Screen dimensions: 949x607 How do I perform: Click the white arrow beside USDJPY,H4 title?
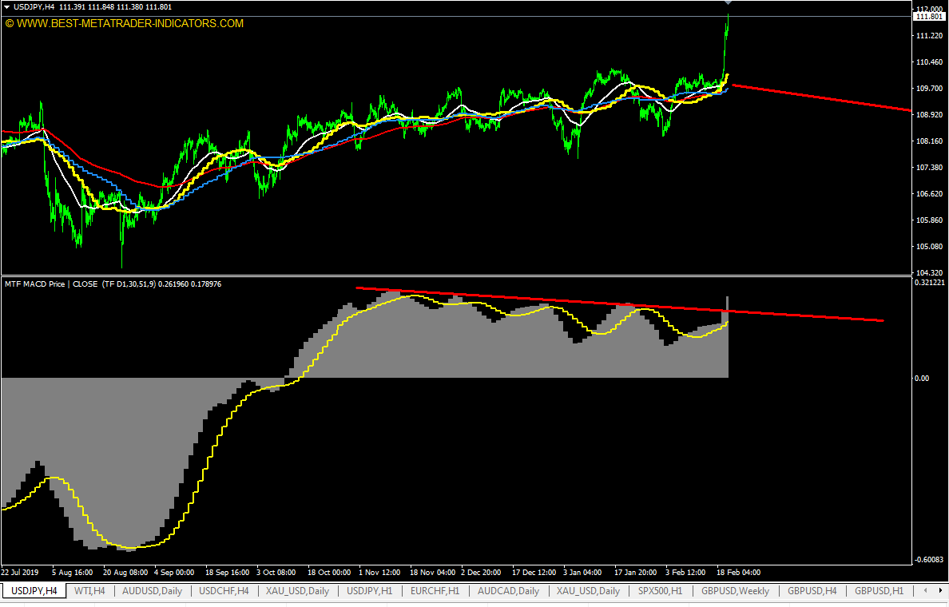(x=7, y=7)
